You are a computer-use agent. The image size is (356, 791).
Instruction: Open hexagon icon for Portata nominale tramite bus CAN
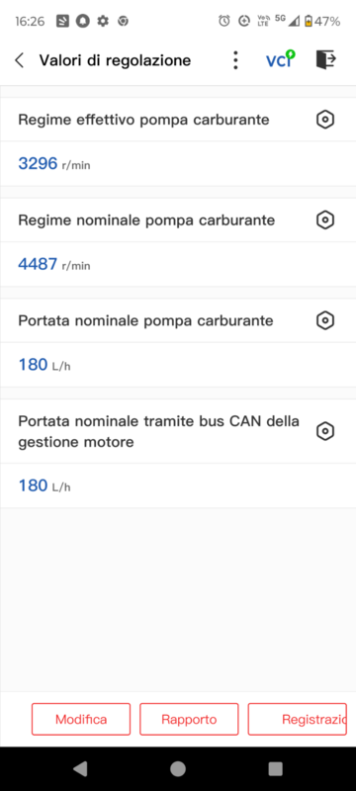(325, 431)
